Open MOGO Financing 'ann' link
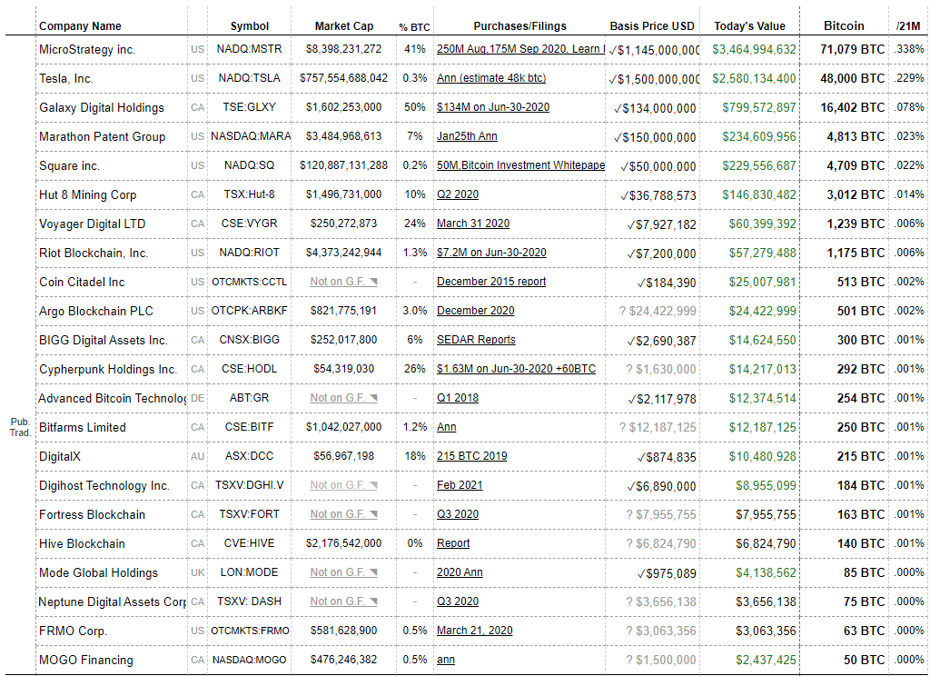 tap(445, 660)
